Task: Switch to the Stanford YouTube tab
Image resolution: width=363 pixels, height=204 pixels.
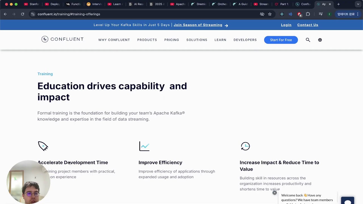Action: 31,4
